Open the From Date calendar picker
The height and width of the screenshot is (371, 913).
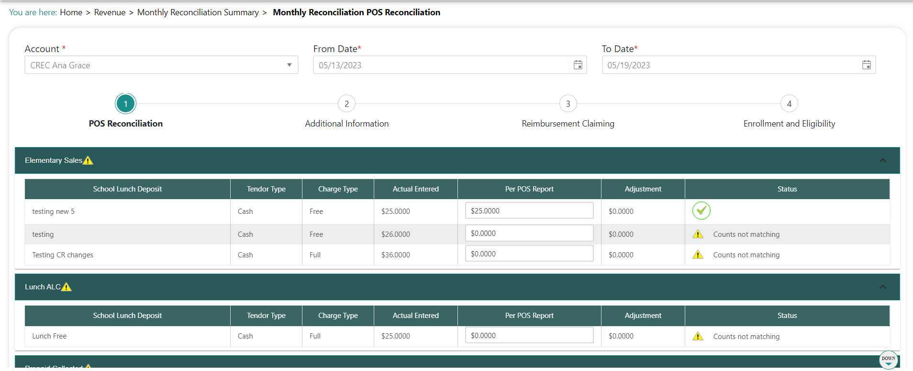pos(578,65)
